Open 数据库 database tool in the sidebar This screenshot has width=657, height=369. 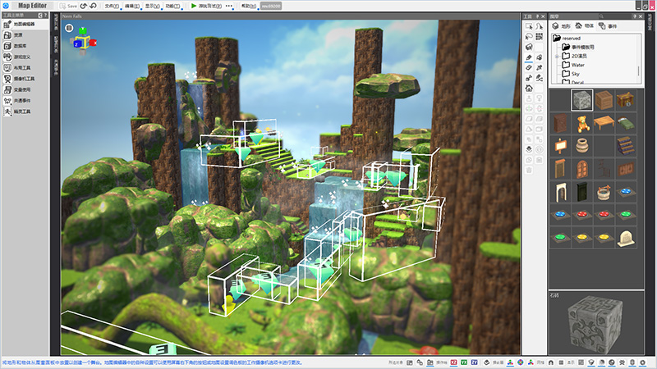tap(22, 47)
